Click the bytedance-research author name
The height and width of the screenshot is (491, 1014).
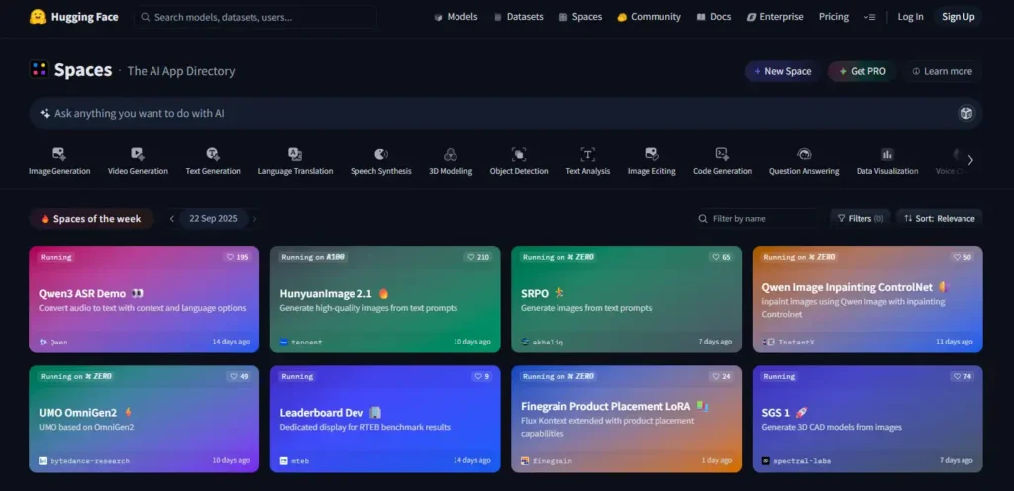pos(90,461)
